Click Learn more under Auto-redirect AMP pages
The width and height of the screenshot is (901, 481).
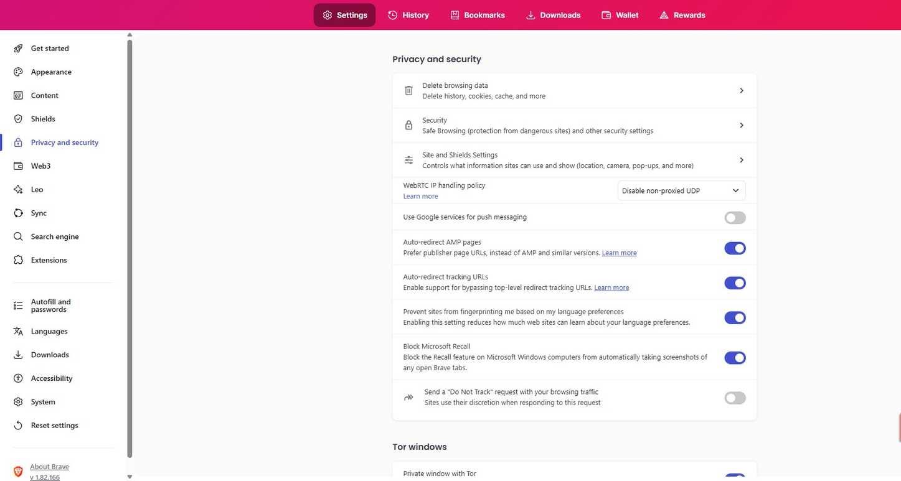620,251
